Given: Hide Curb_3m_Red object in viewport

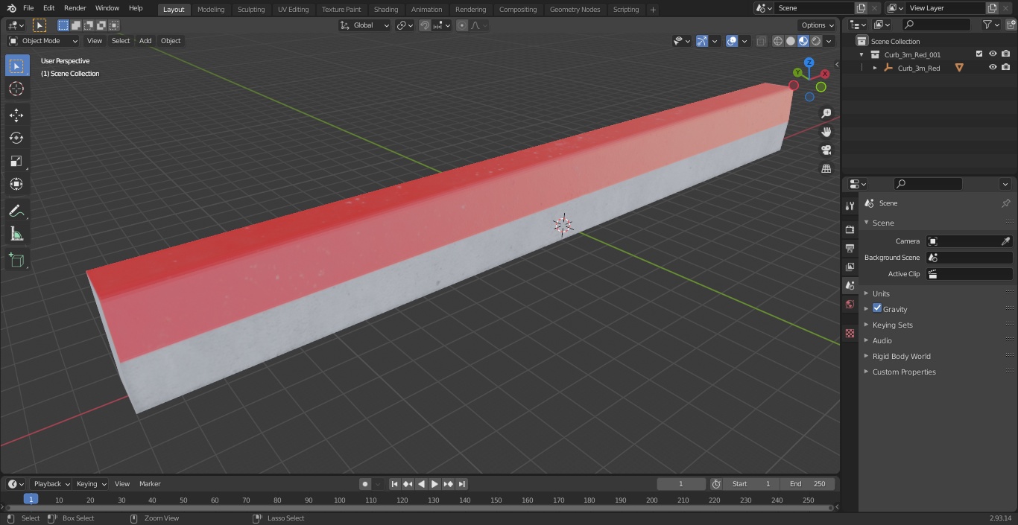Looking at the screenshot, I should click(993, 68).
